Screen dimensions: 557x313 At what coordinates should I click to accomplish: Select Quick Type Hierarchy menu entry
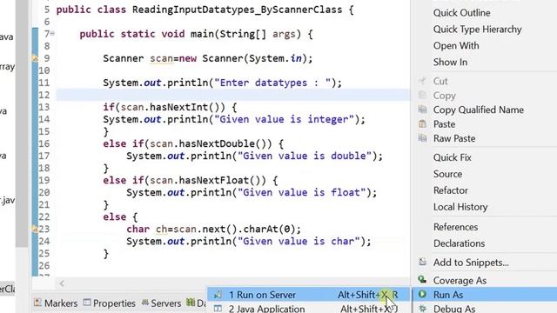pos(477,30)
